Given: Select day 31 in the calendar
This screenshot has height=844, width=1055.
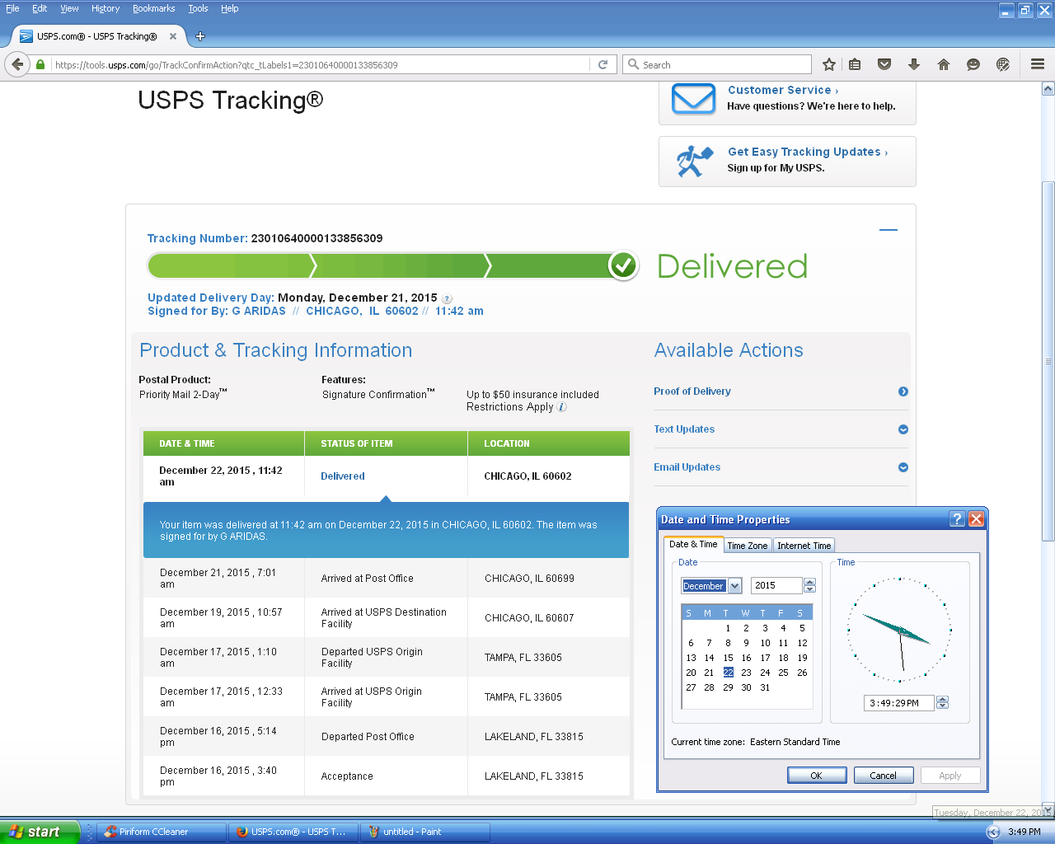Looking at the screenshot, I should [x=765, y=687].
